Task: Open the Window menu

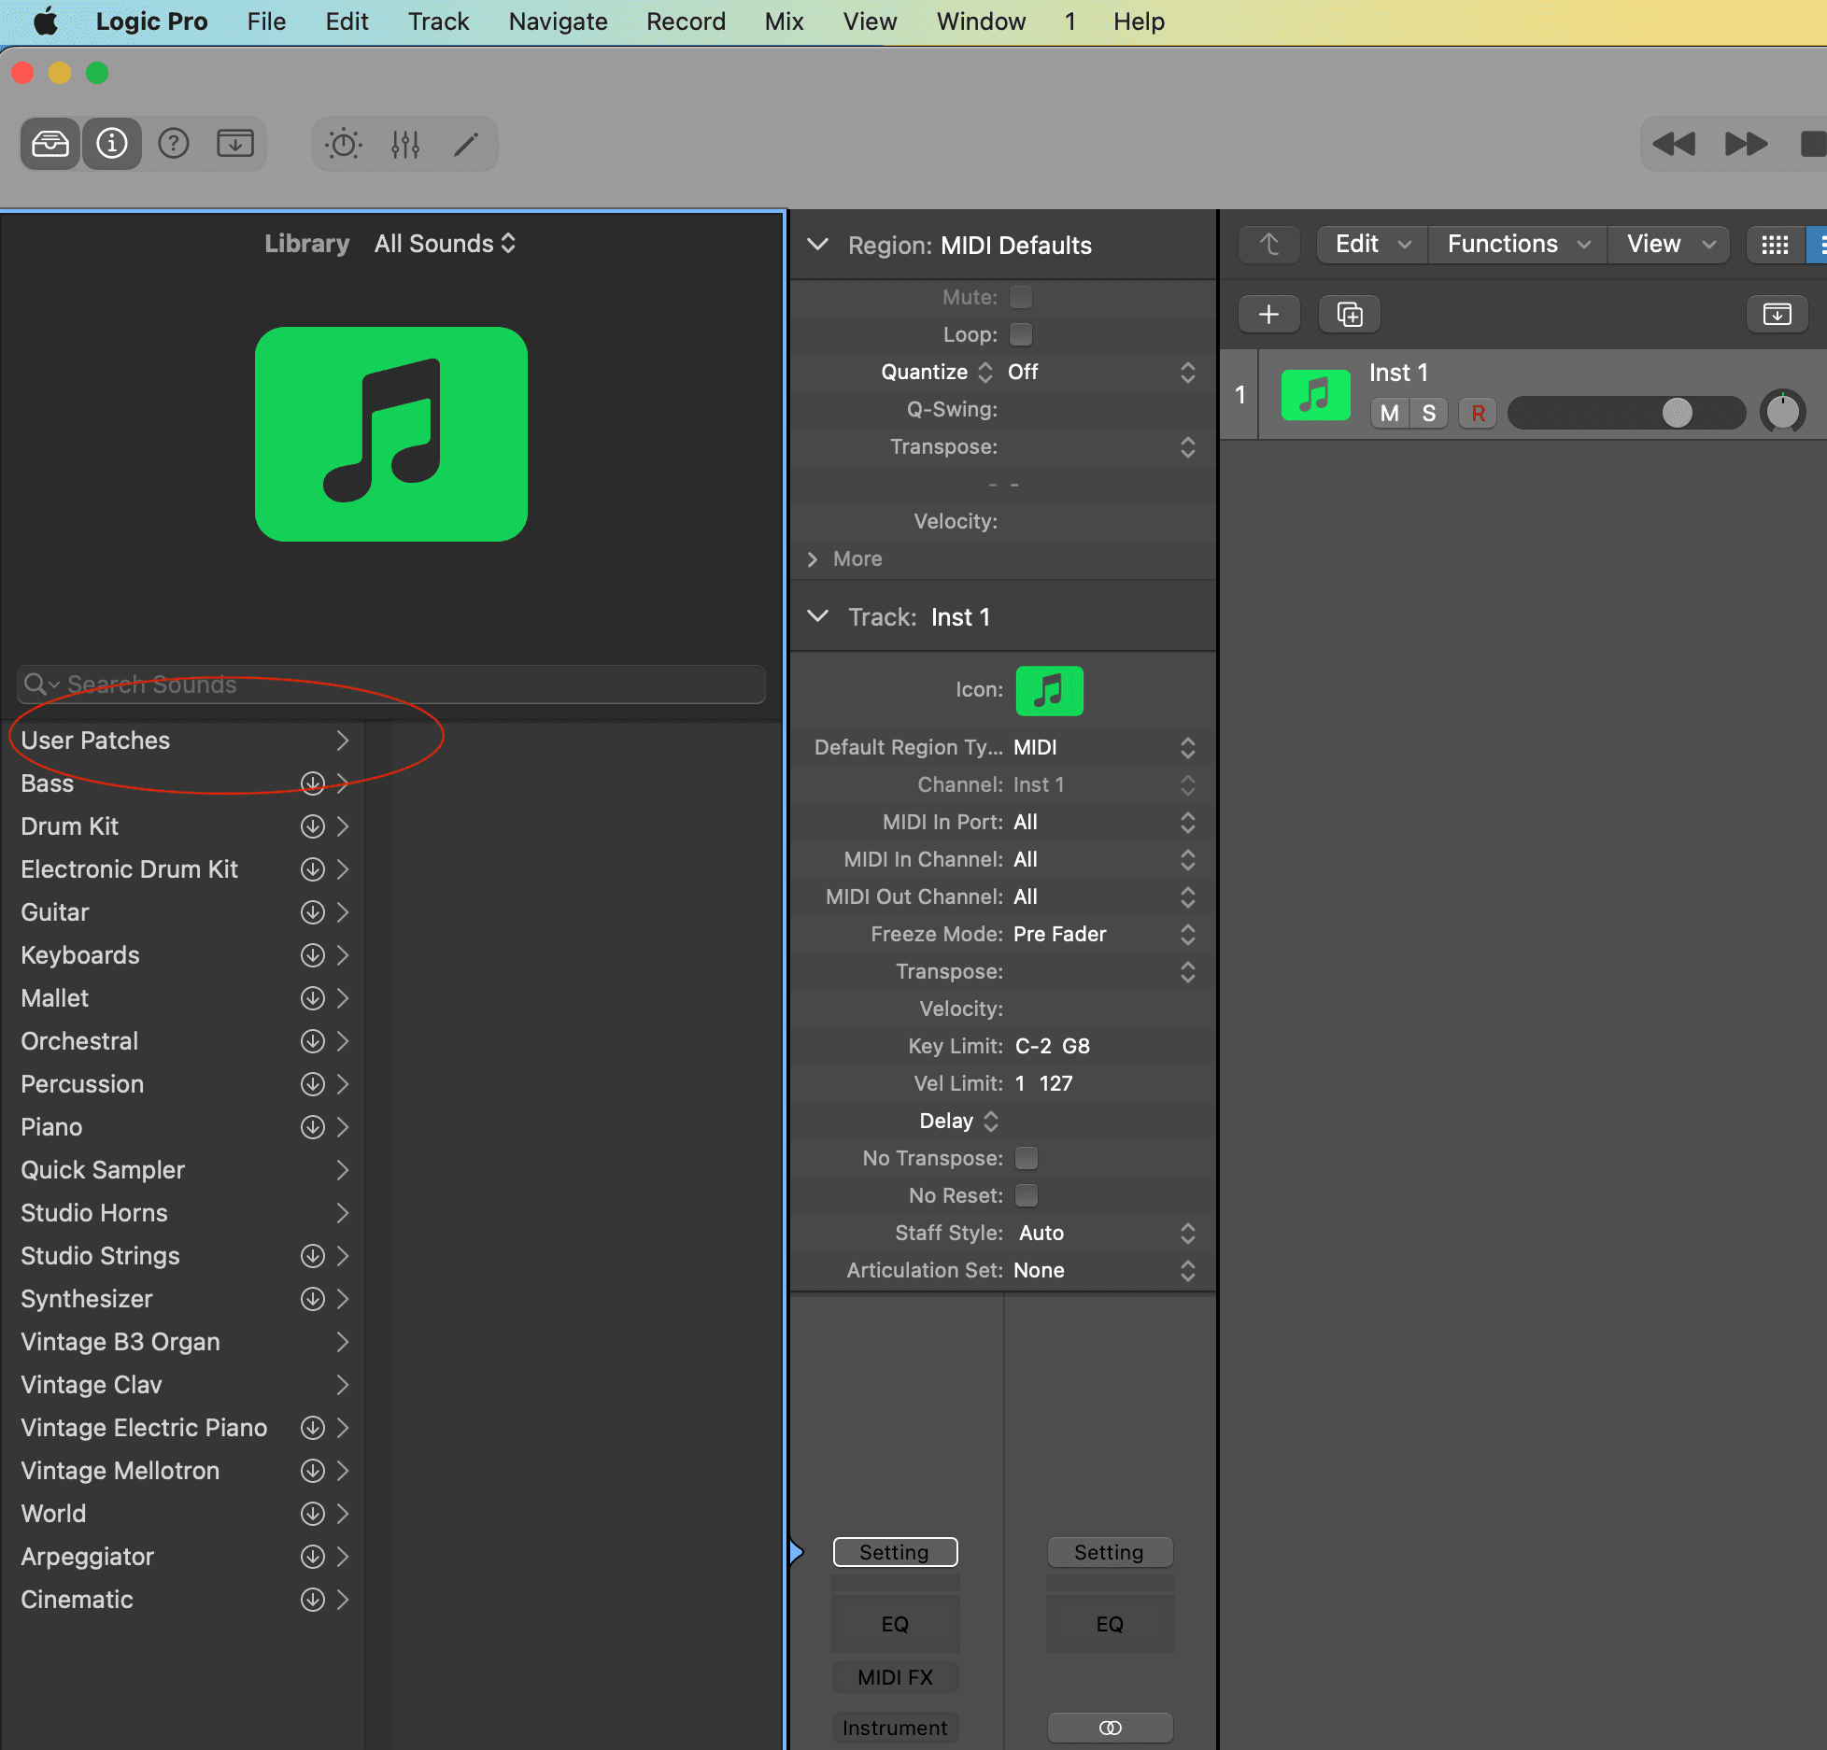Action: [x=981, y=21]
